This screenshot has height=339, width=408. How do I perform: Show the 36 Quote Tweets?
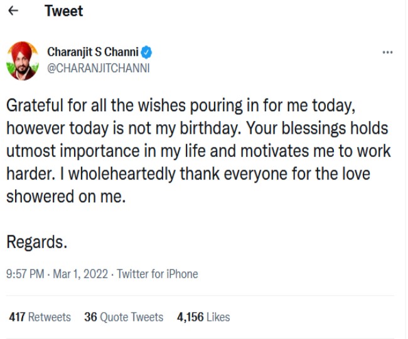(124, 317)
